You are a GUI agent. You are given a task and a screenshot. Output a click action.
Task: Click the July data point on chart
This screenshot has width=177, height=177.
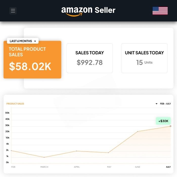[x=170, y=126]
